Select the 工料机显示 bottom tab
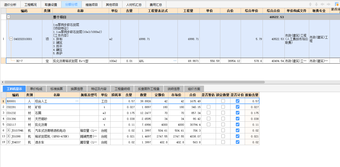 point(14,89)
